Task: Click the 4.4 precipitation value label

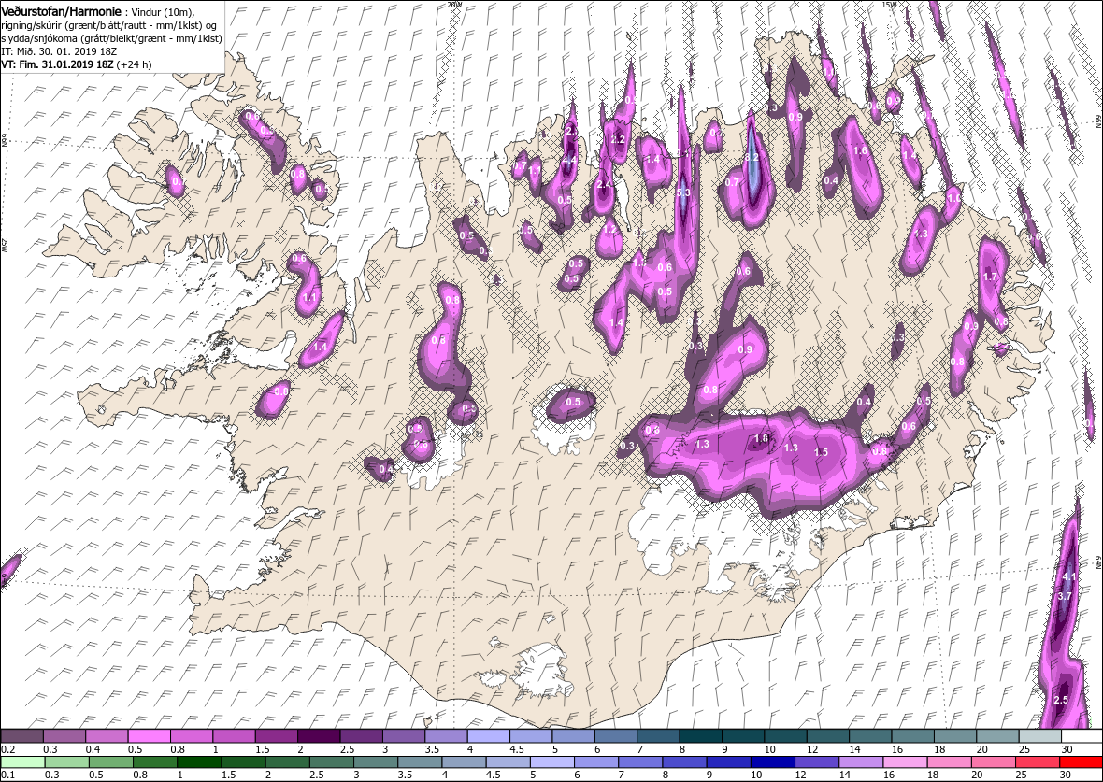Action: click(x=570, y=160)
